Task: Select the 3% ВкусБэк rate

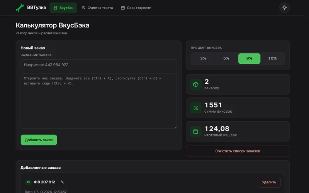Action: 203,59
